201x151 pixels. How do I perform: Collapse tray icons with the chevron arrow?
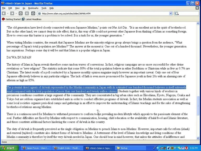[x=158, y=148]
